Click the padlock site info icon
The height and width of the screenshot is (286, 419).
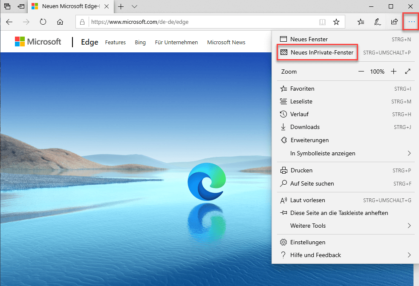82,22
